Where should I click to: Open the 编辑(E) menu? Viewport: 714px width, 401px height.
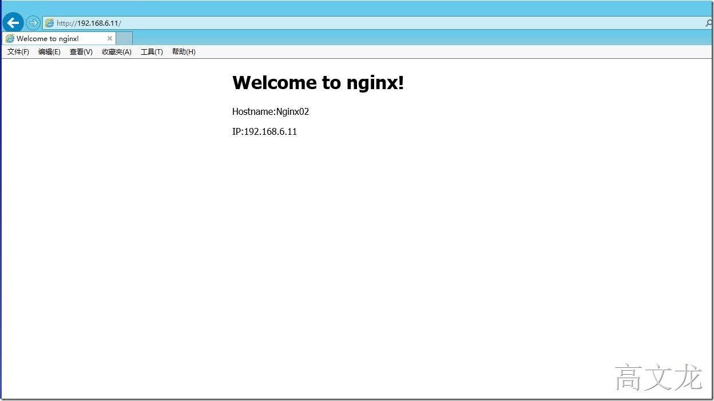tap(49, 52)
